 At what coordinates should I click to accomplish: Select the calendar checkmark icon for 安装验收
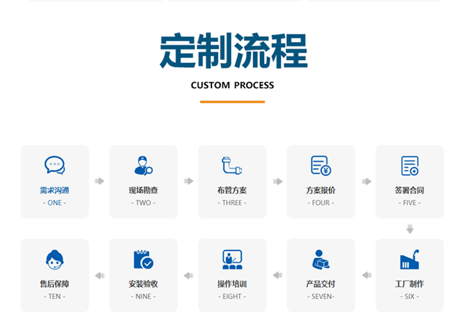[x=143, y=259]
